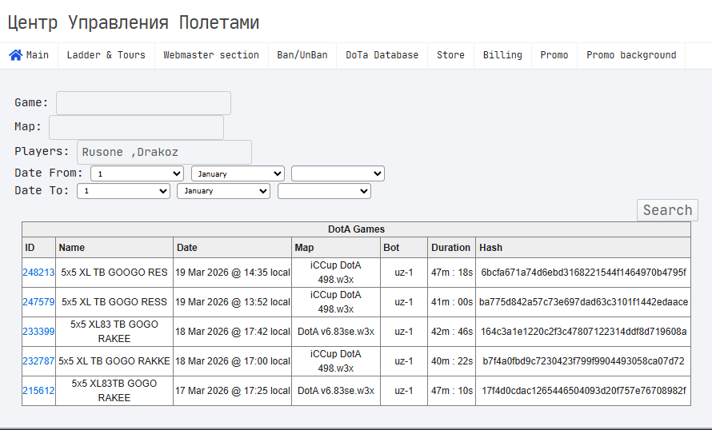Navigate to the Store page
The width and height of the screenshot is (712, 430).
pos(450,55)
